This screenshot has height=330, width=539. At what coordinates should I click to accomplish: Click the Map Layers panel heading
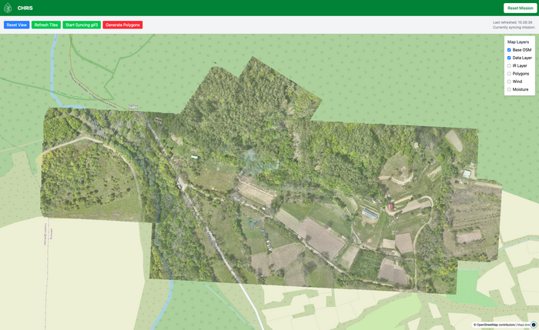517,42
